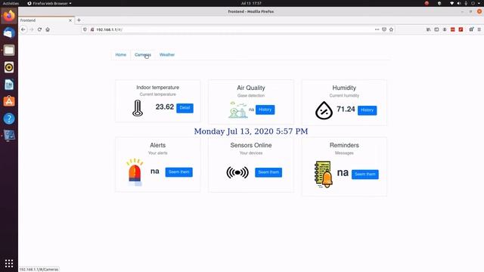Launch Firefox from the Ubuntu dock

[9, 16]
